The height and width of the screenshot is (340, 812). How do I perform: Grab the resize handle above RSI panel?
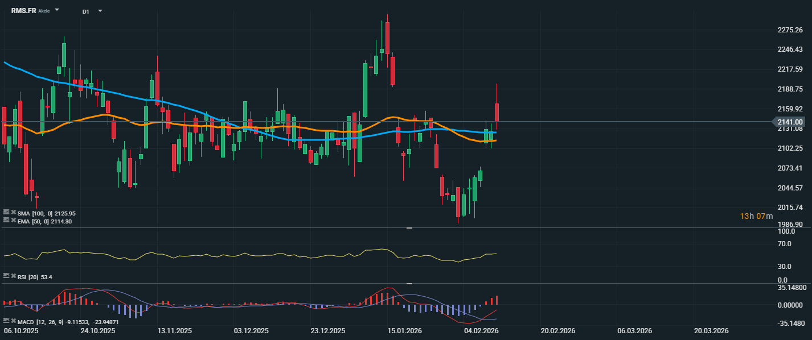pyautogui.click(x=409, y=228)
